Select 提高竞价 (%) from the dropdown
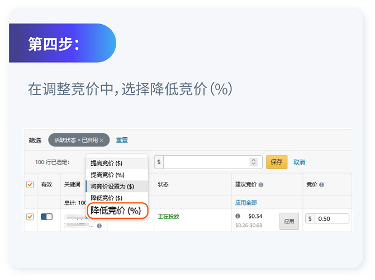Image resolution: width=375 pixels, height=280 pixels. (x=117, y=175)
